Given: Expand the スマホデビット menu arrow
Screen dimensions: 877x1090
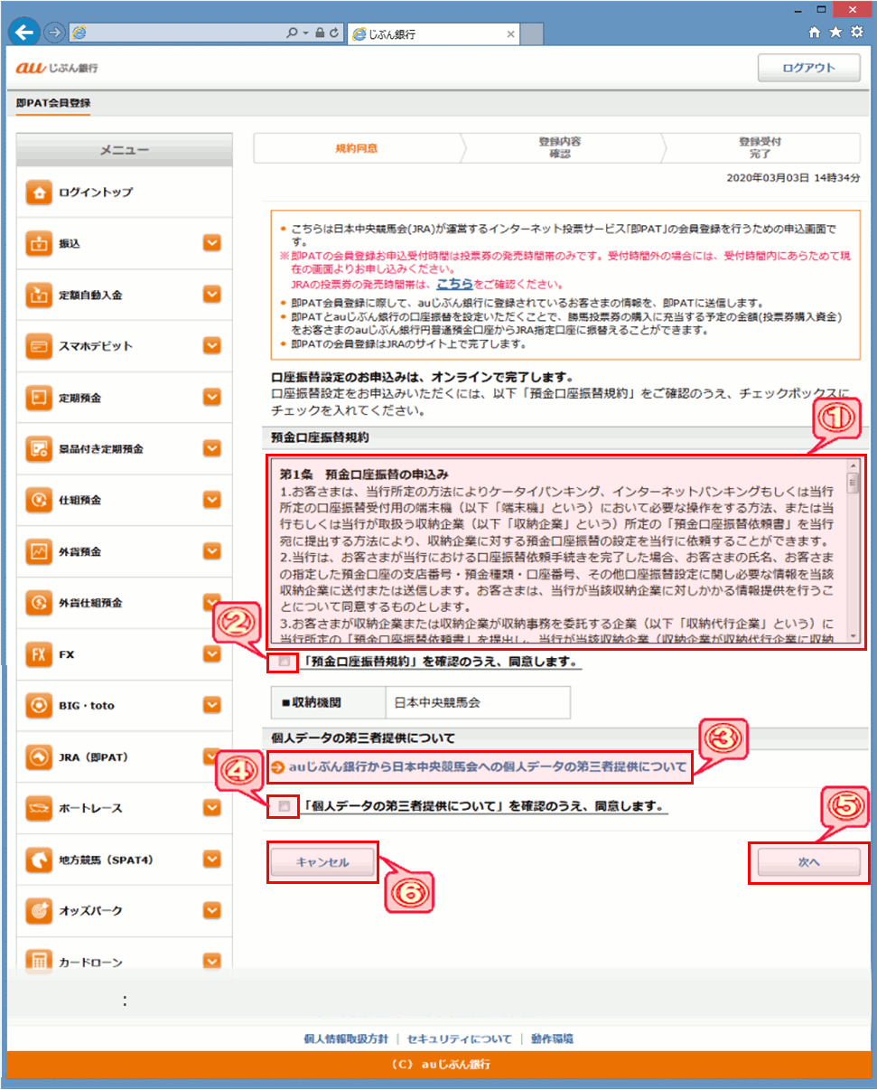Looking at the screenshot, I should (212, 345).
